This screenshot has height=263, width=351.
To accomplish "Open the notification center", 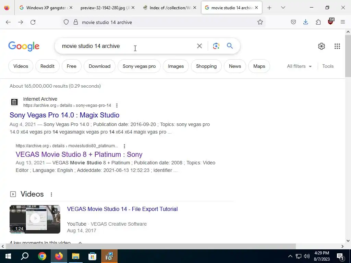I will 340,256.
